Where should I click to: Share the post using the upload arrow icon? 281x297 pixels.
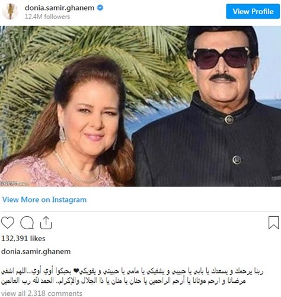tap(46, 223)
